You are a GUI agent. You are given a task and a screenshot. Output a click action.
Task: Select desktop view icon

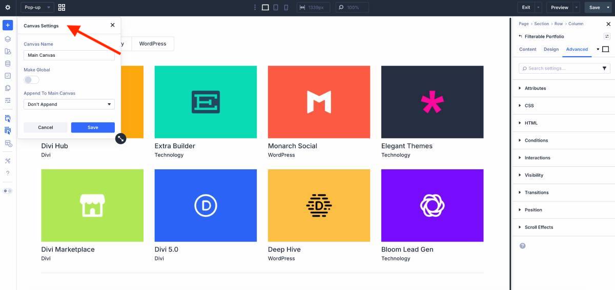point(265,8)
